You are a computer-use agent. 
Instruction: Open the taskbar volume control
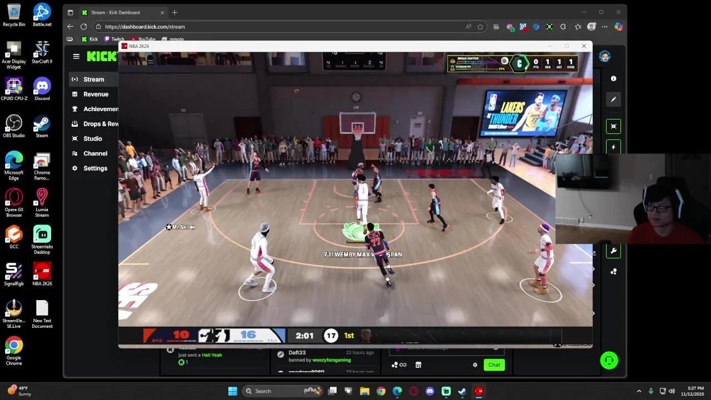pyautogui.click(x=672, y=391)
